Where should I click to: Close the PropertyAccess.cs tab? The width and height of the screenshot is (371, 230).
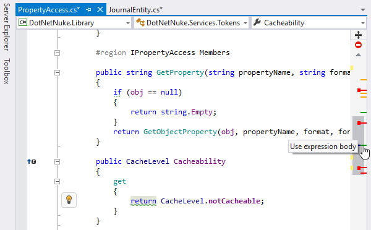(100, 9)
